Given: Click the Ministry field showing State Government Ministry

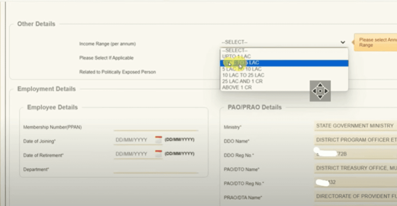Looking at the screenshot, I should (355, 126).
